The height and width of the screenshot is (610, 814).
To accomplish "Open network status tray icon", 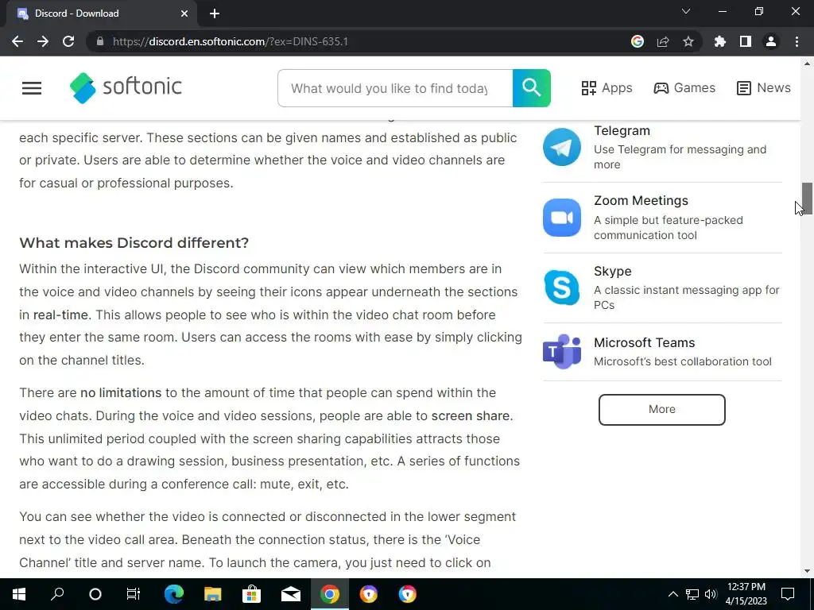I will (692, 594).
